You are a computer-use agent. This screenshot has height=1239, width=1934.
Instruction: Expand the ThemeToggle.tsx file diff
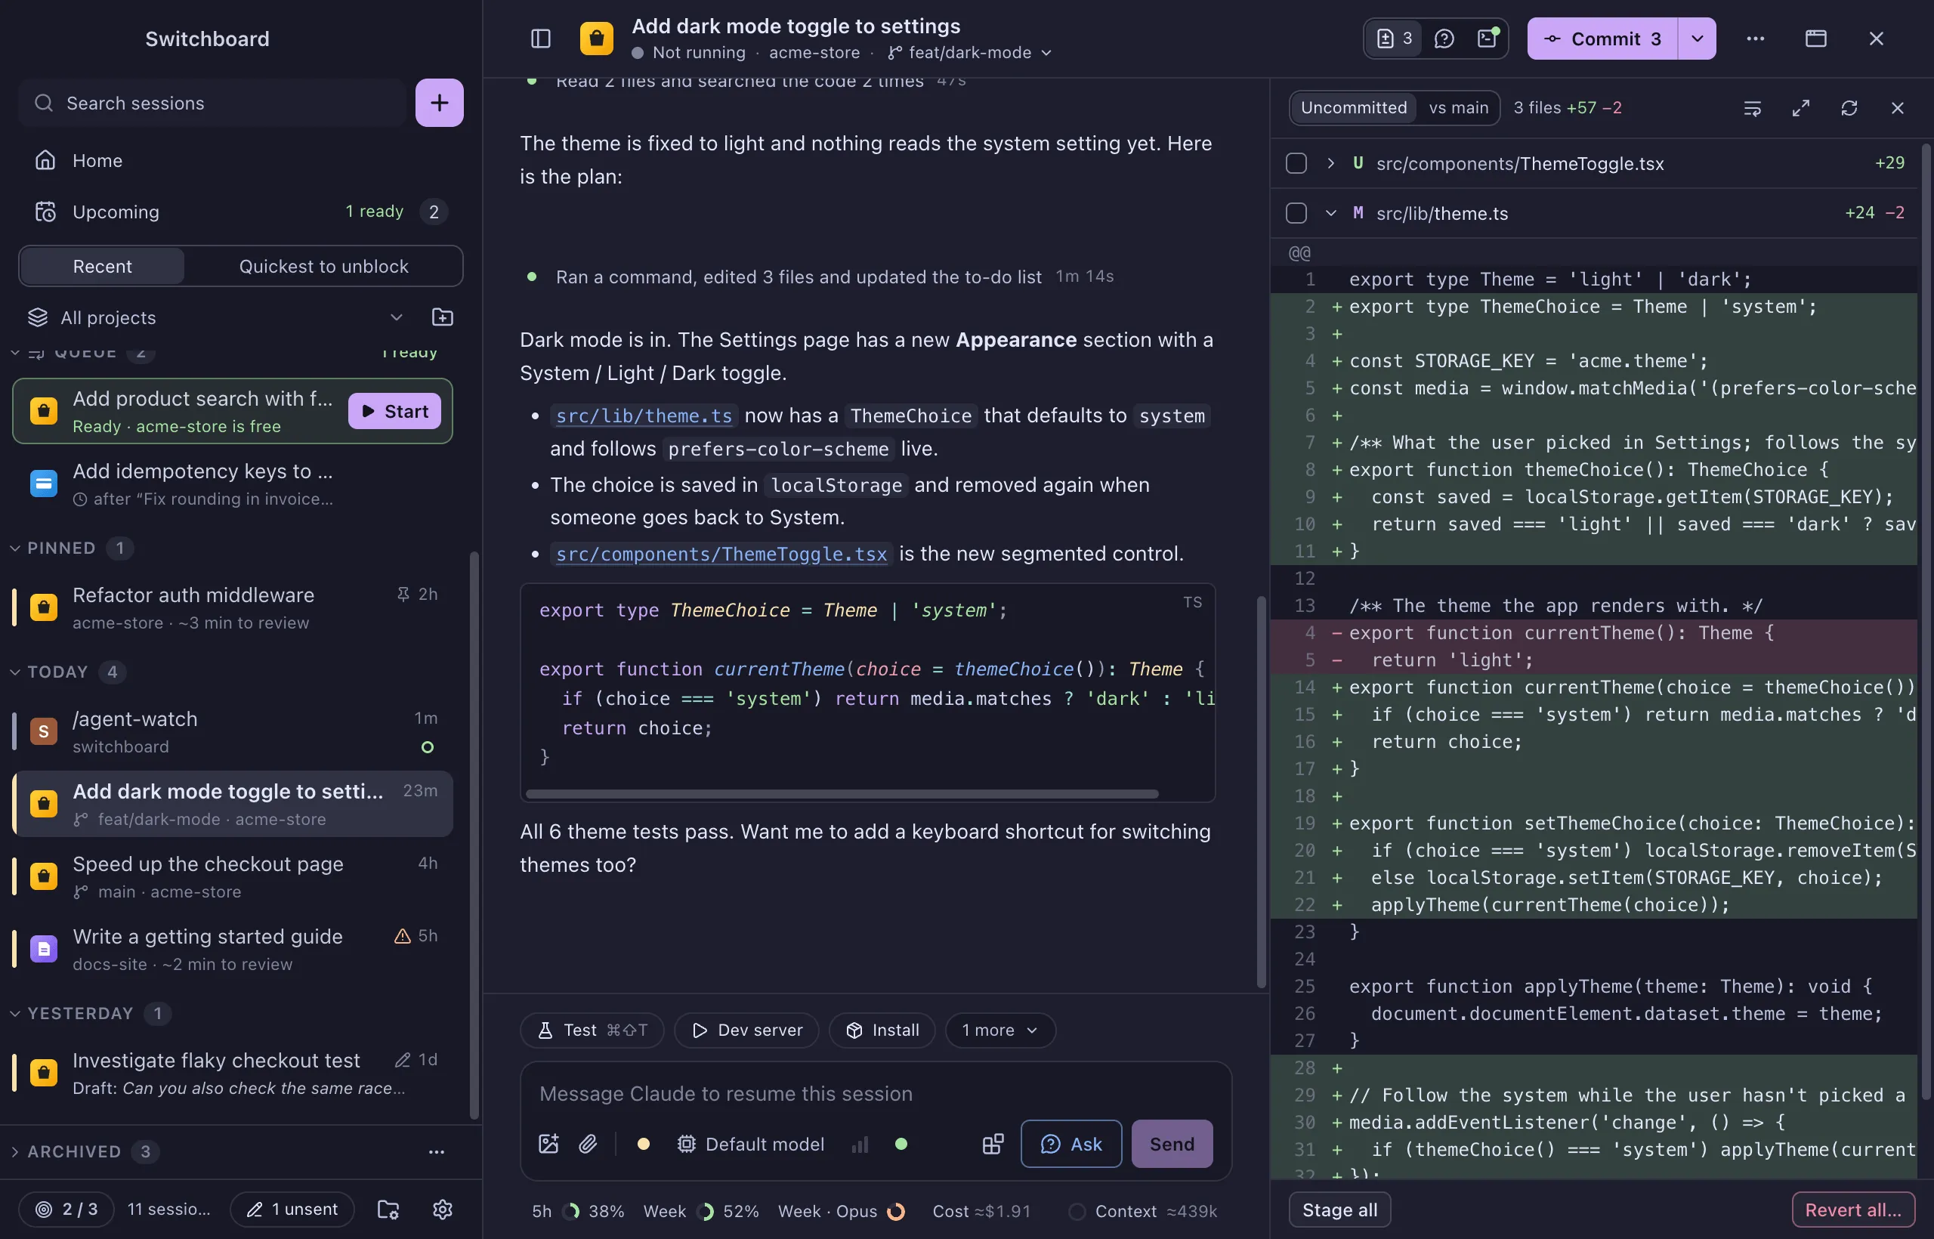click(x=1330, y=163)
